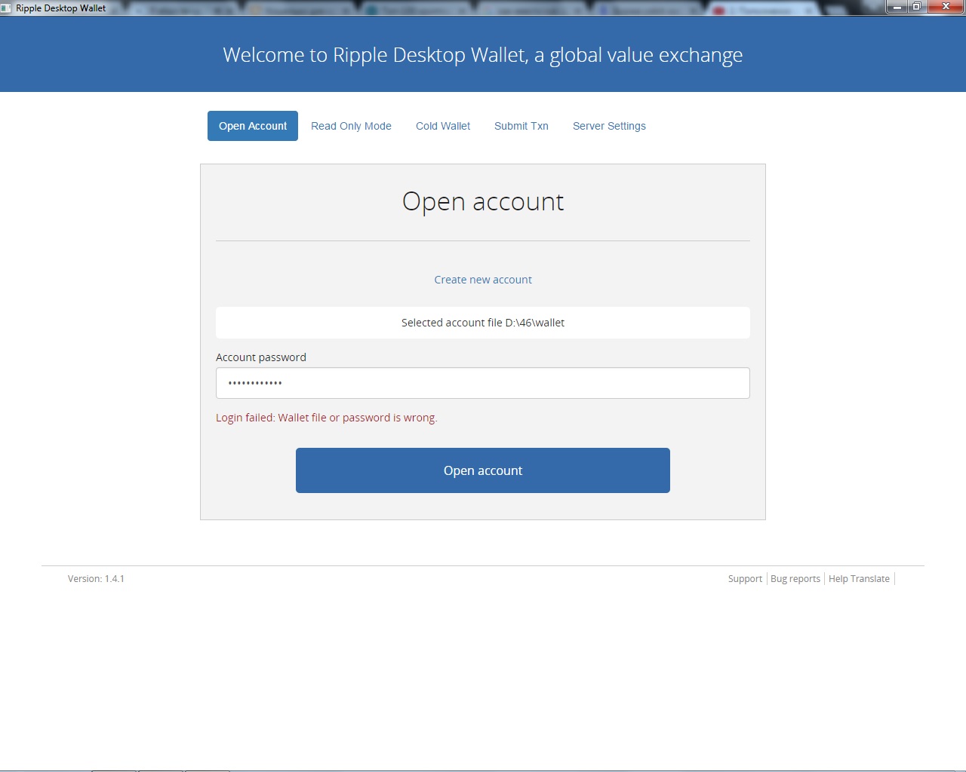Click the big Open account button
The height and width of the screenshot is (772, 966).
click(483, 470)
